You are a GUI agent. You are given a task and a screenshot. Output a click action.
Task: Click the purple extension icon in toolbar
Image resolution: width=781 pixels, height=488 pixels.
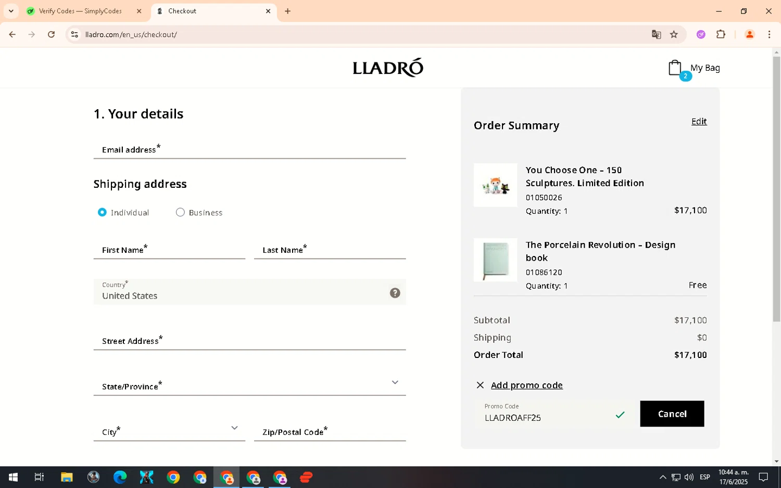[x=701, y=34]
